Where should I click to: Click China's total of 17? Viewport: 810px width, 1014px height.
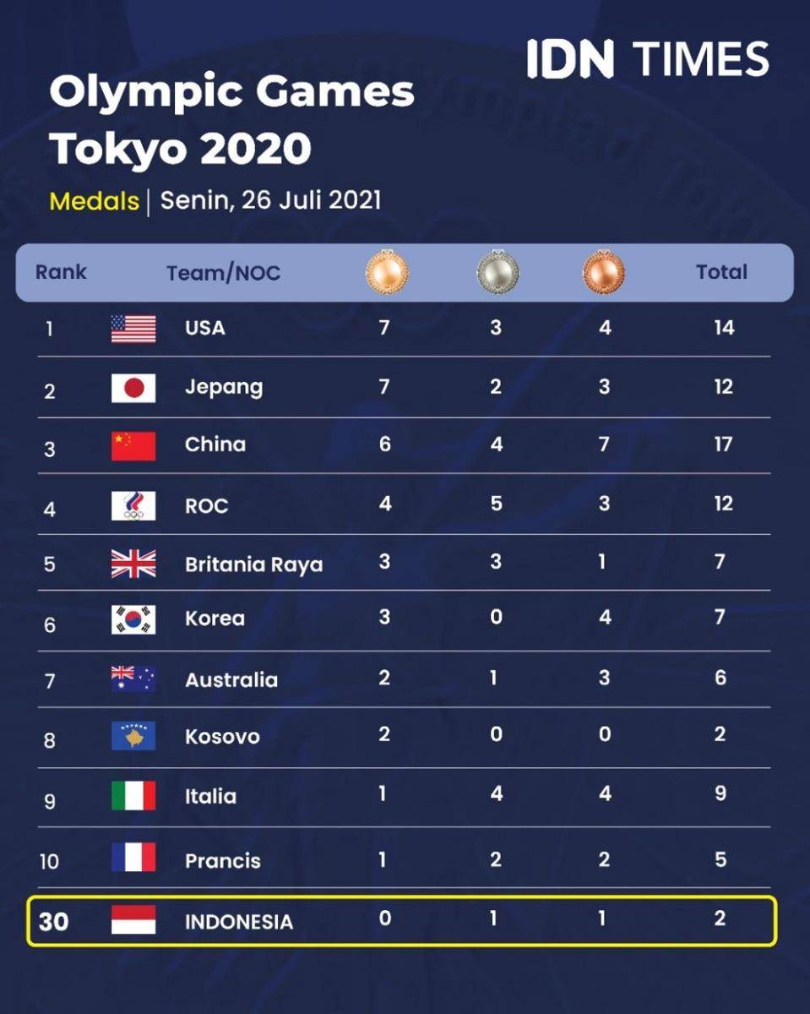point(723,444)
